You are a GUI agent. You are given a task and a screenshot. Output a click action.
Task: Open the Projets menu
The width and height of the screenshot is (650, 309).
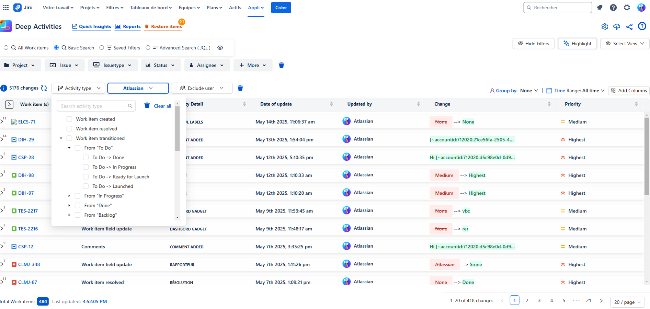coord(90,8)
